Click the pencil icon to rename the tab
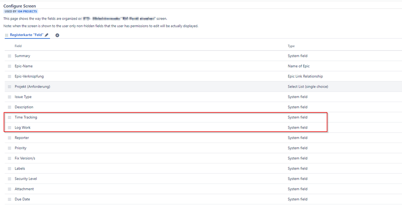 click(x=47, y=35)
